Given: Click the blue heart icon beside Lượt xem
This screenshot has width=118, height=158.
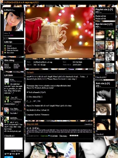Looking at the screenshot, I should point(49,136).
